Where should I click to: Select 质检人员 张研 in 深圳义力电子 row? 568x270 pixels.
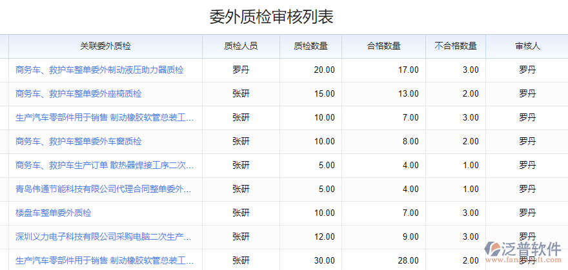(241, 236)
